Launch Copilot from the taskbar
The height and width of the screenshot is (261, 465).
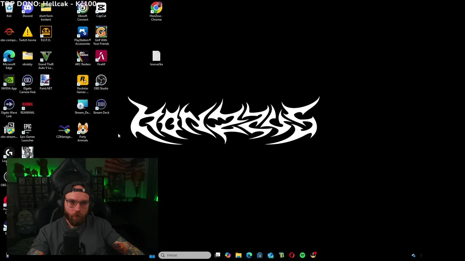point(228,255)
